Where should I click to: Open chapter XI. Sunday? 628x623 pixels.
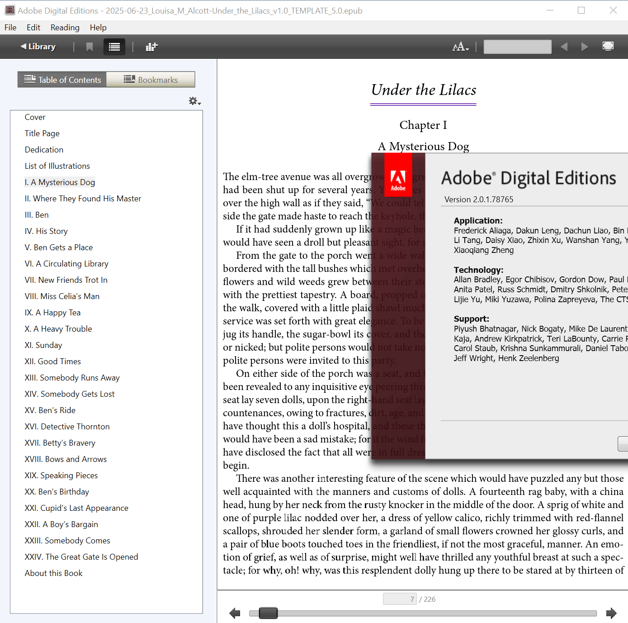point(43,345)
